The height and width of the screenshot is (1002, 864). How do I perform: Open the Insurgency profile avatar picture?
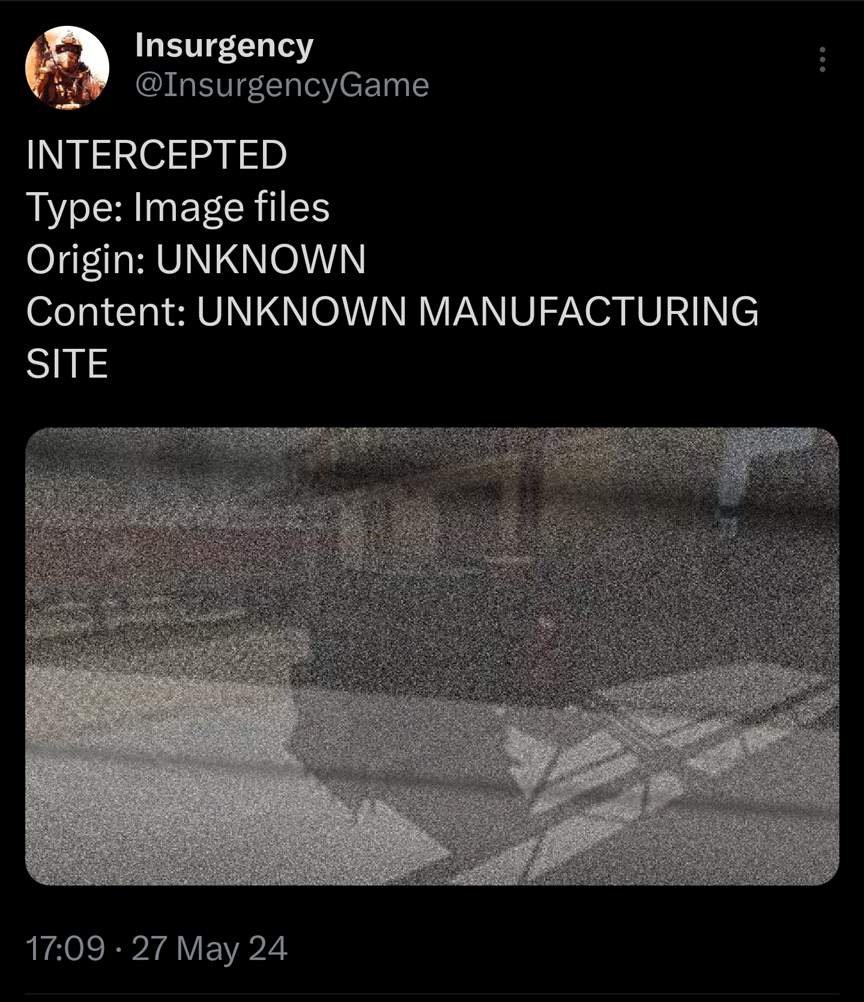pyautogui.click(x=67, y=67)
